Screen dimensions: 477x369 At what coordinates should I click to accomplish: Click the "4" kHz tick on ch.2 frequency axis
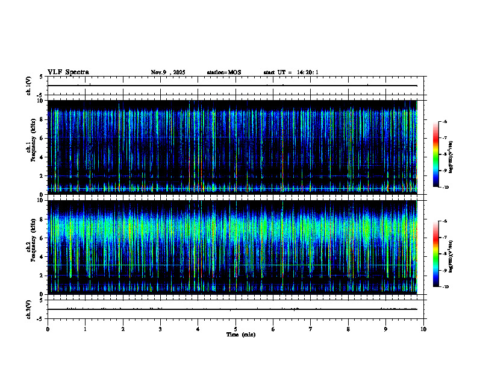42,257
